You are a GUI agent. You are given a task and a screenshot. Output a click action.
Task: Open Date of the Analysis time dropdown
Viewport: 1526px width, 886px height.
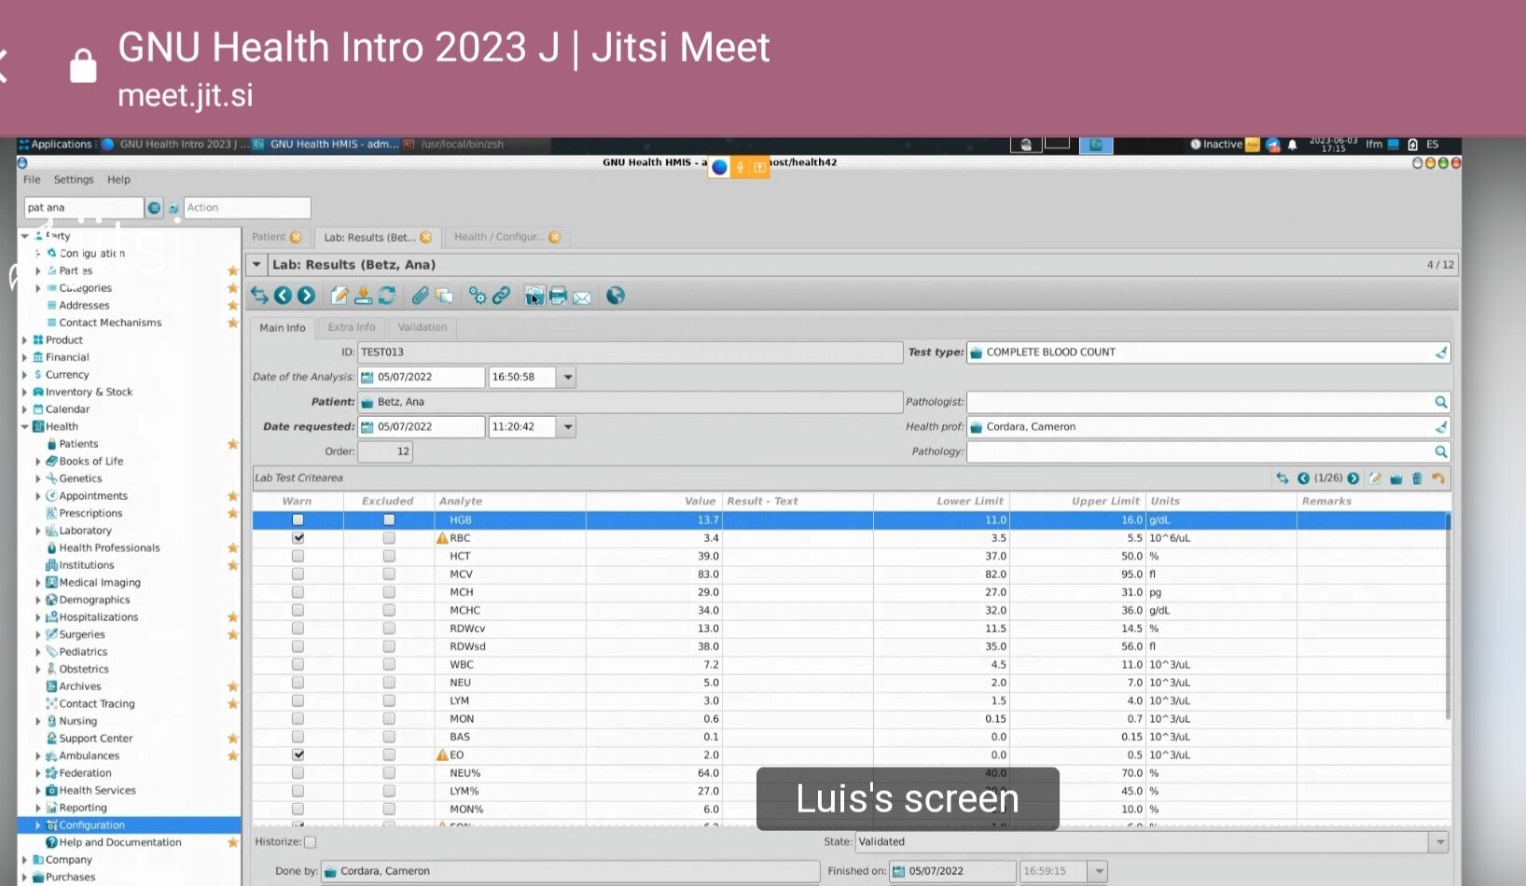point(567,377)
